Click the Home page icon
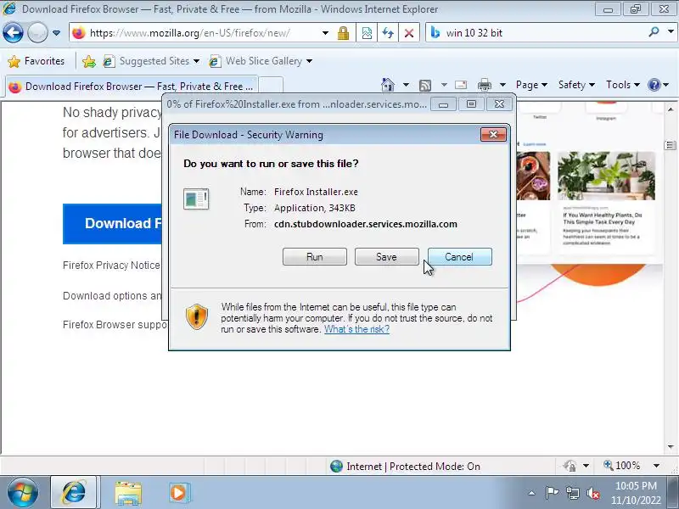 [388, 85]
